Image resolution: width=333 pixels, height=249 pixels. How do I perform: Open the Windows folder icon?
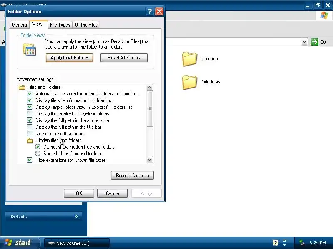pyautogui.click(x=189, y=82)
